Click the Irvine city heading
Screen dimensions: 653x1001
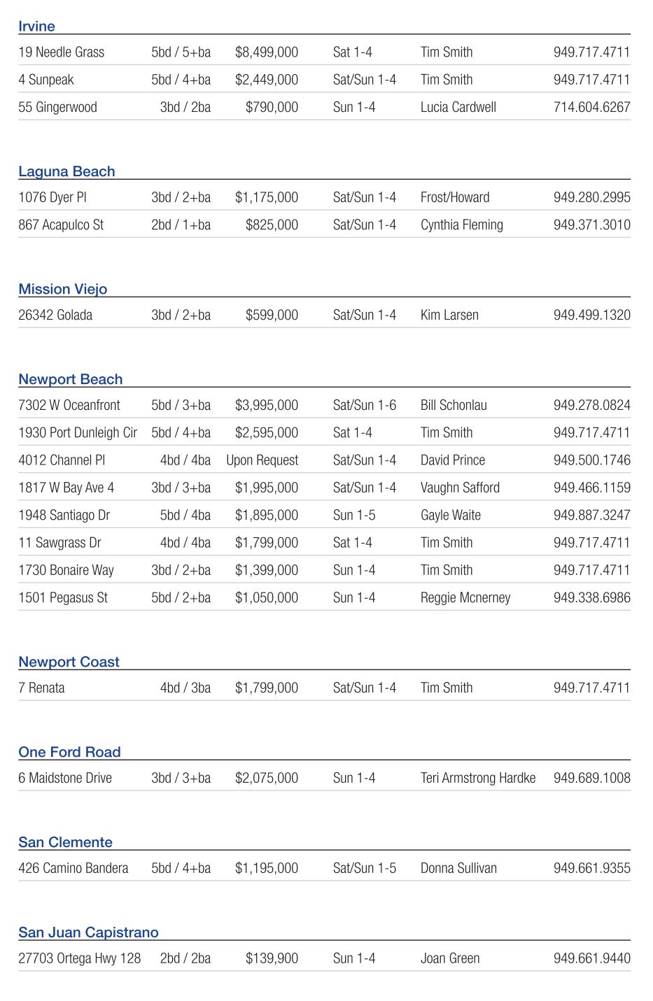pos(36,27)
